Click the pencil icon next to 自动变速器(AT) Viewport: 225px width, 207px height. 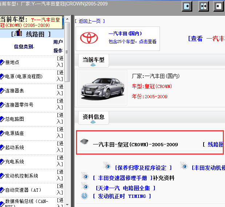click(2, 190)
